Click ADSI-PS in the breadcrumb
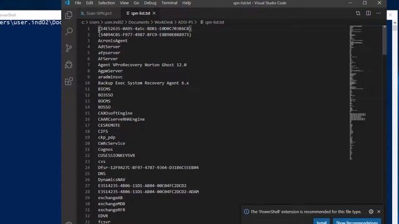Viewport: 399px width, 224px height. (x=185, y=22)
